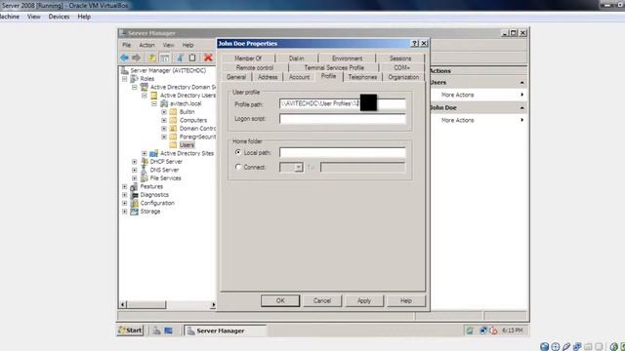Collapse the Roles tree node
This screenshot has width=625, height=351.
[x=125, y=79]
